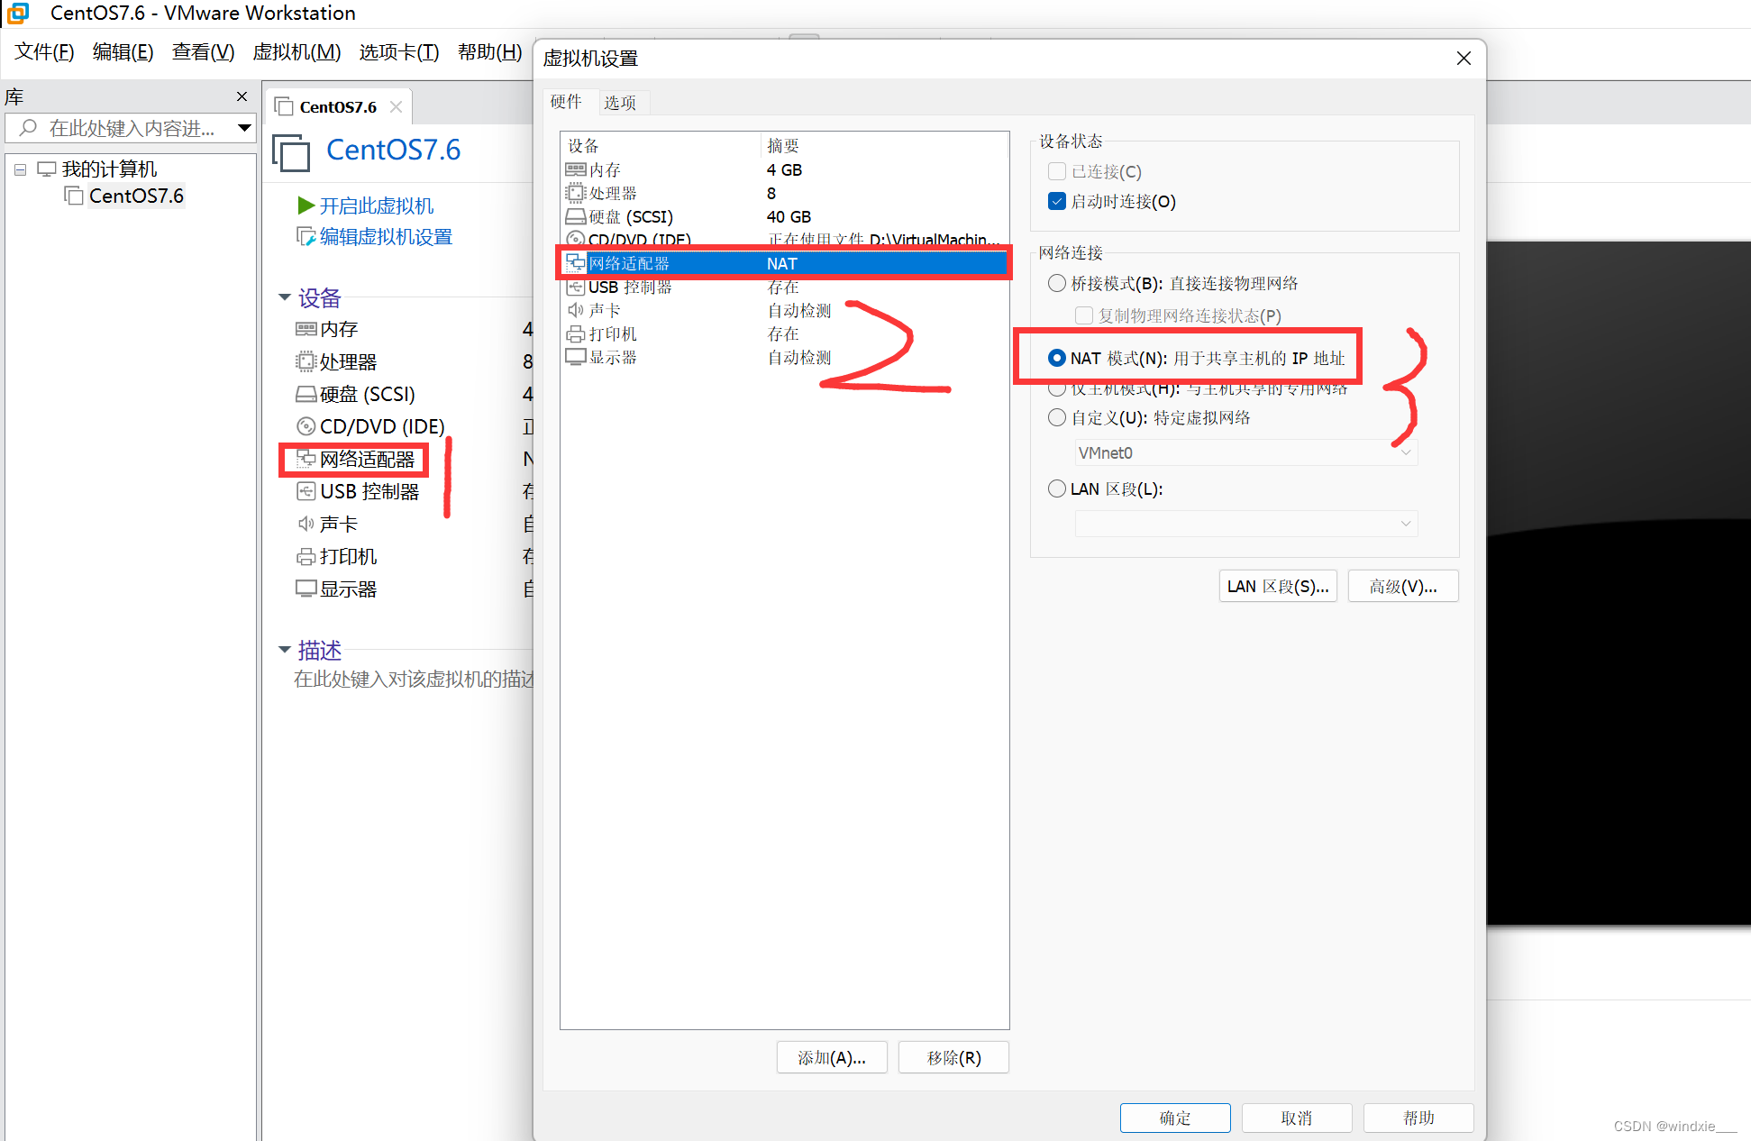Toggle the 已连接(C) checkbox
The height and width of the screenshot is (1141, 1751).
tap(1057, 171)
